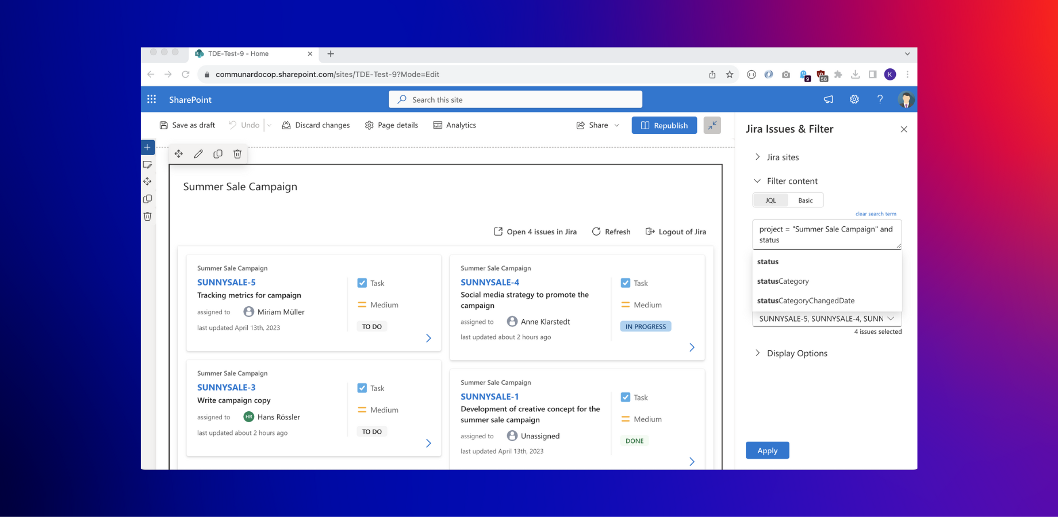Switch filter mode to Basic

[x=806, y=200]
